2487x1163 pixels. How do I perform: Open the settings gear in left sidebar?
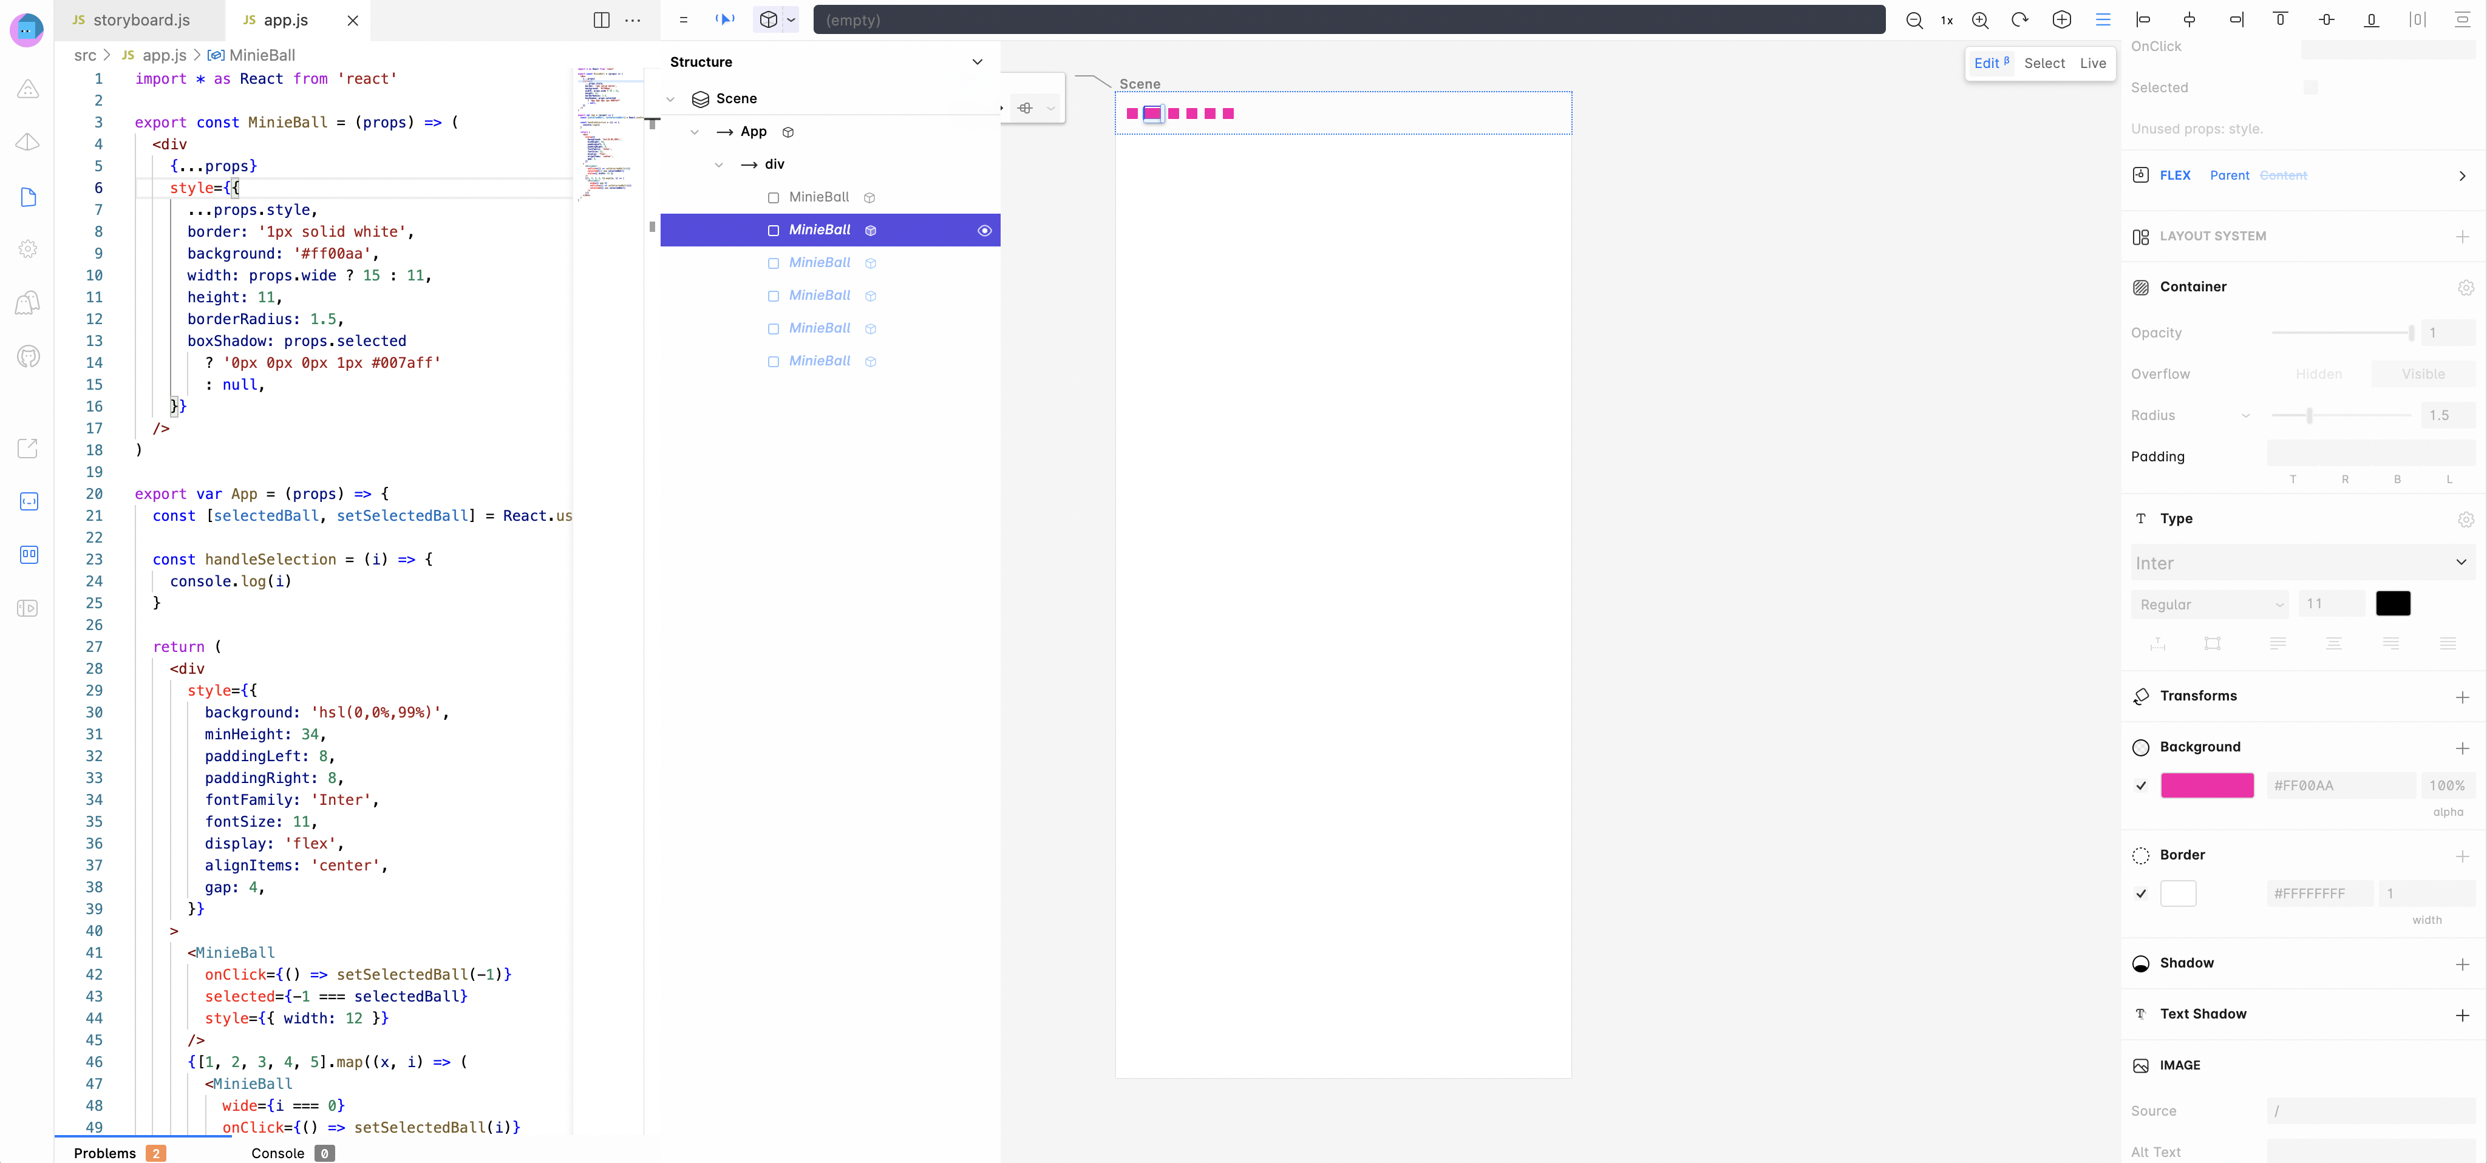(28, 249)
